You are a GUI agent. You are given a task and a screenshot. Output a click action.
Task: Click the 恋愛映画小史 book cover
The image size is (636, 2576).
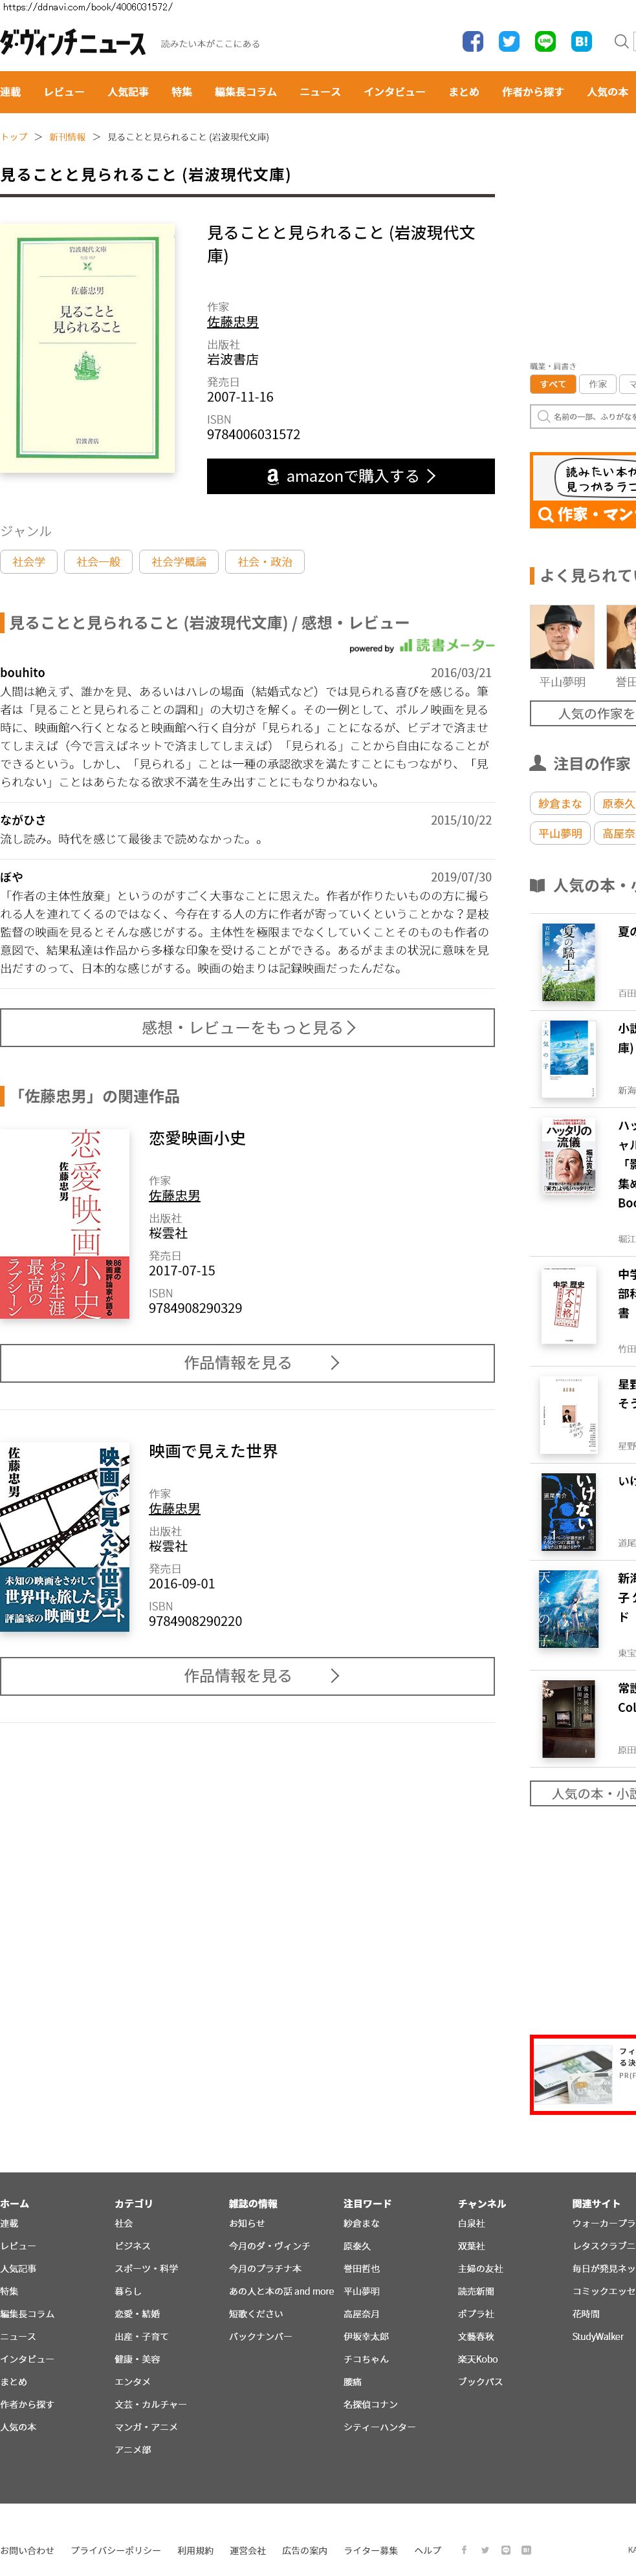pyautogui.click(x=65, y=1224)
